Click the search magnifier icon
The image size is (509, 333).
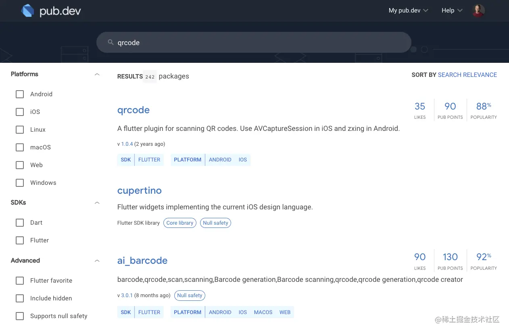[x=111, y=42]
